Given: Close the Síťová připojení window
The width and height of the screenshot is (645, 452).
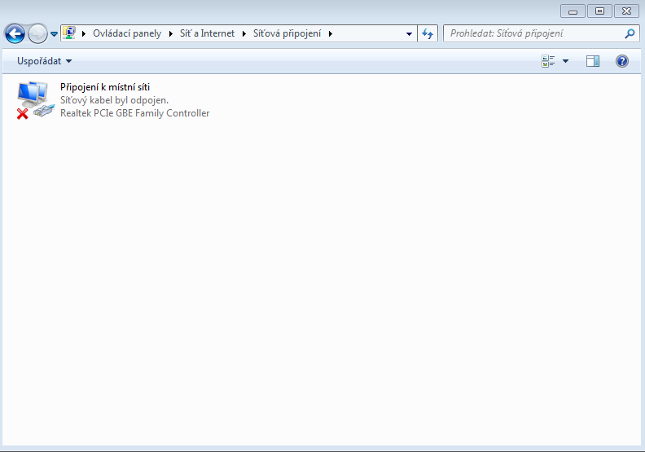Looking at the screenshot, I should [626, 11].
